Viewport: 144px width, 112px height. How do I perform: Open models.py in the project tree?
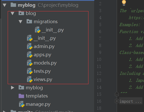(x=45, y=63)
